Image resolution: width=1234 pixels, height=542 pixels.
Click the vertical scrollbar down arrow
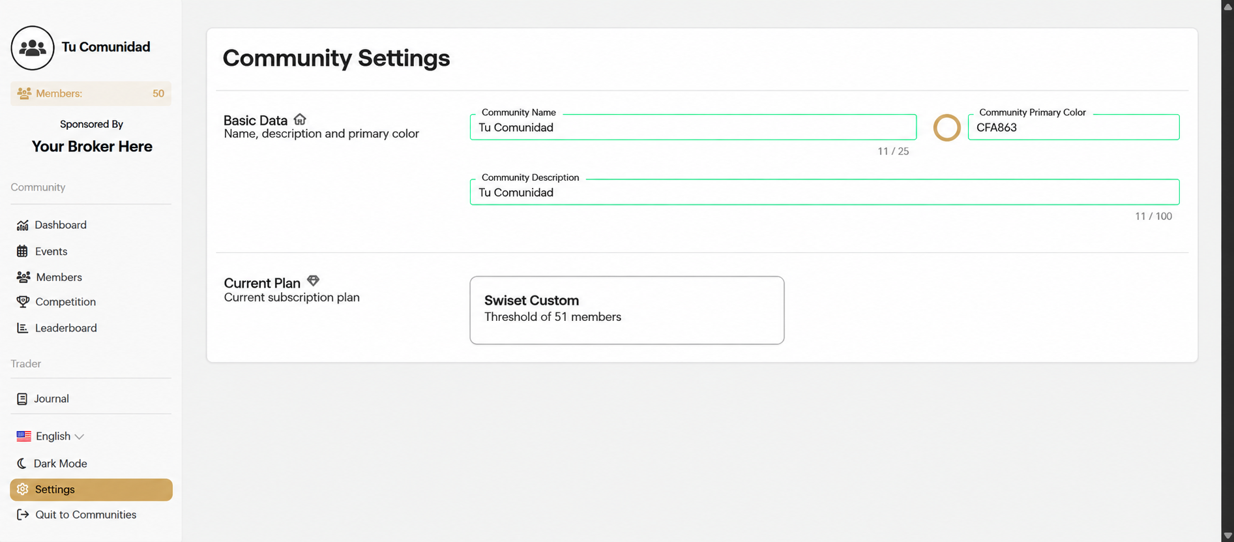(x=1227, y=535)
